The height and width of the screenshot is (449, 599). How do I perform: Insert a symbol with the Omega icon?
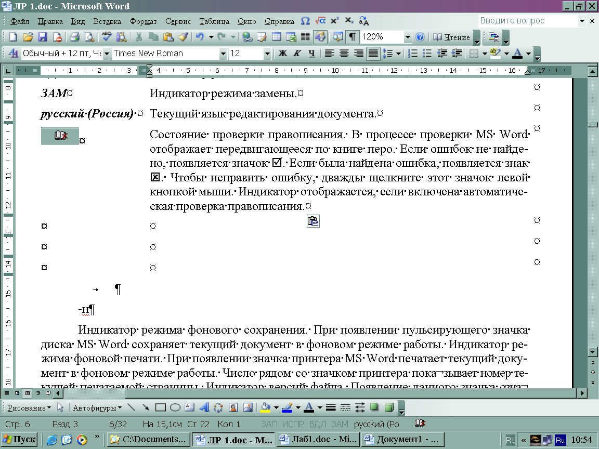pyautogui.click(x=305, y=21)
